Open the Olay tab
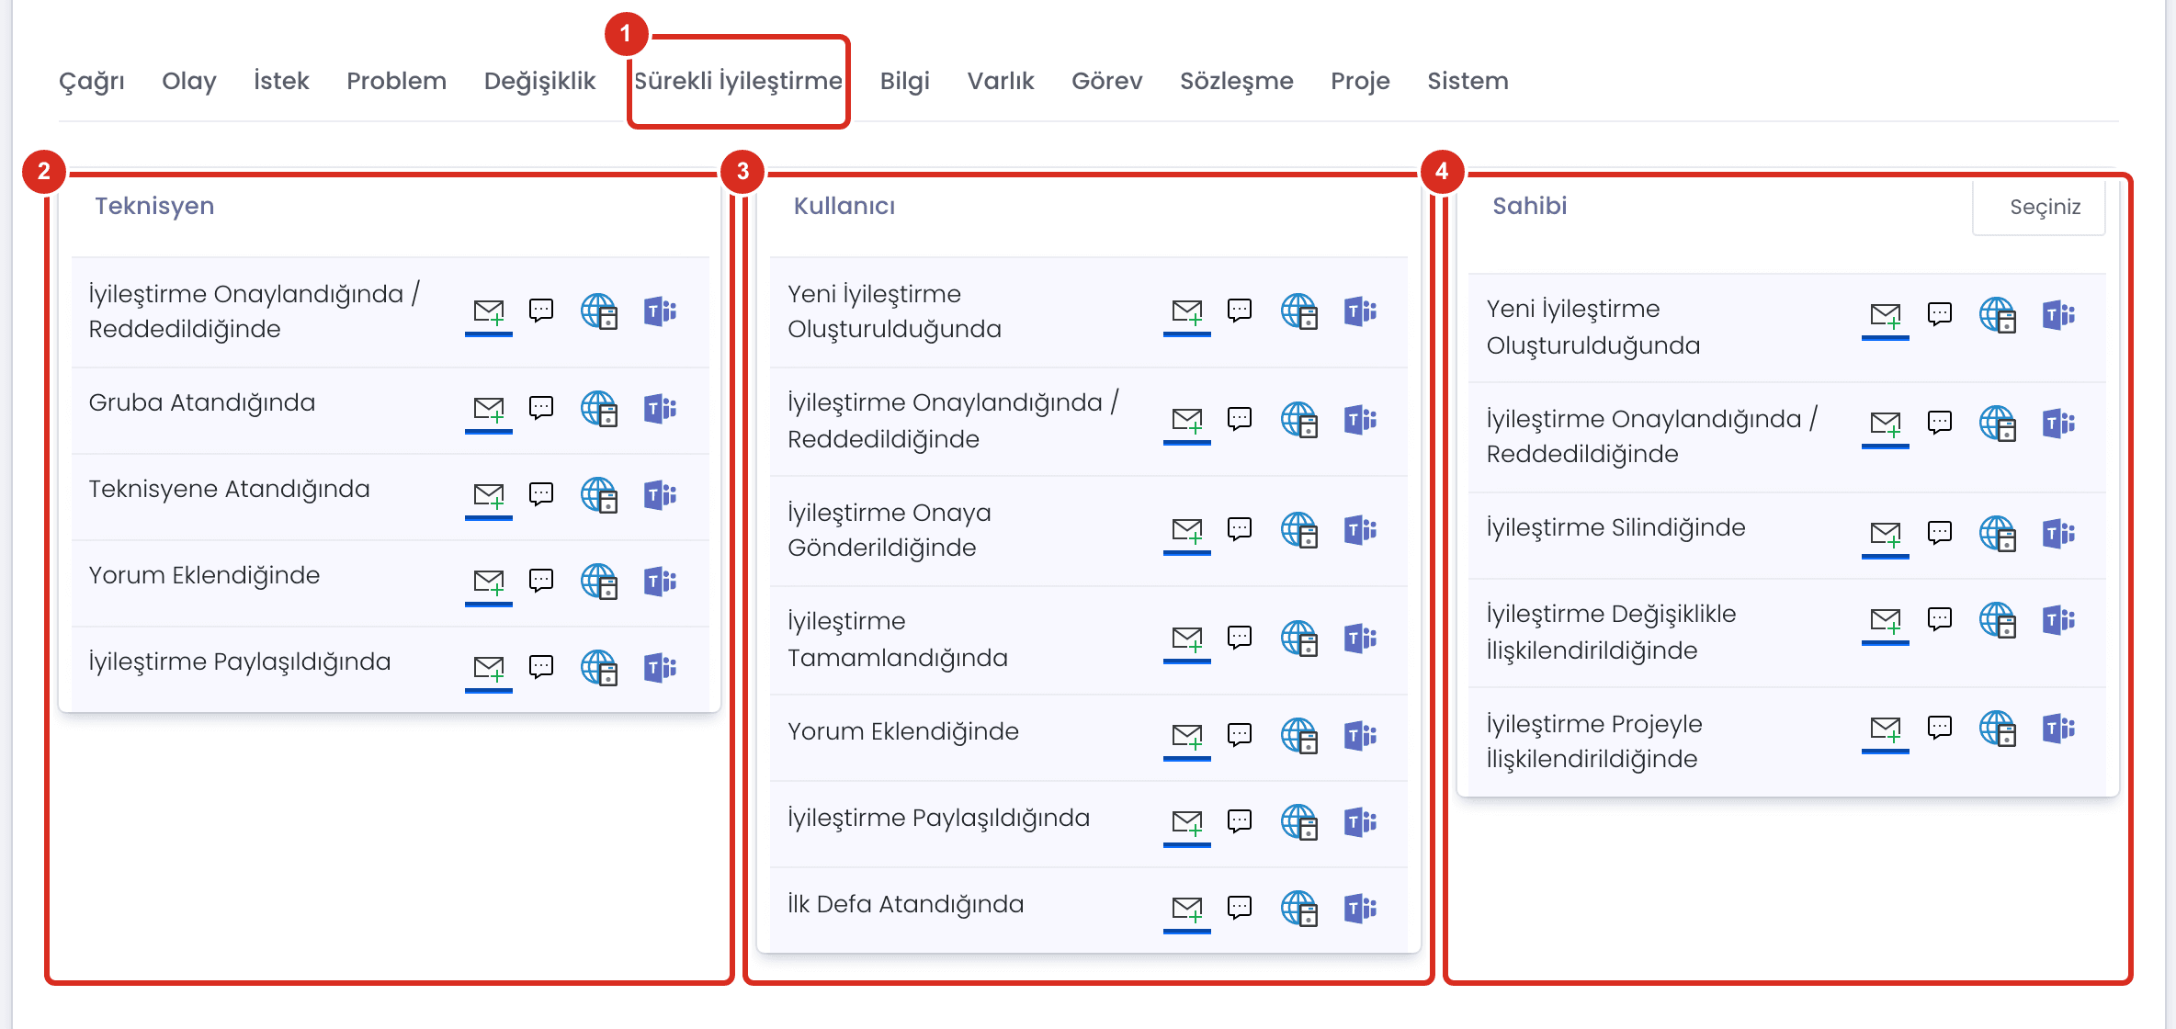This screenshot has width=2176, height=1029. pyautogui.click(x=189, y=81)
